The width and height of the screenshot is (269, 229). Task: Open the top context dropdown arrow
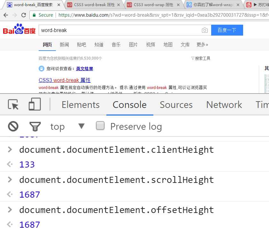coord(81,126)
